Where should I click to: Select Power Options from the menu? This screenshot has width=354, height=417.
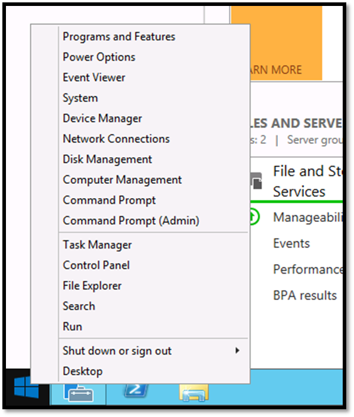tap(99, 57)
